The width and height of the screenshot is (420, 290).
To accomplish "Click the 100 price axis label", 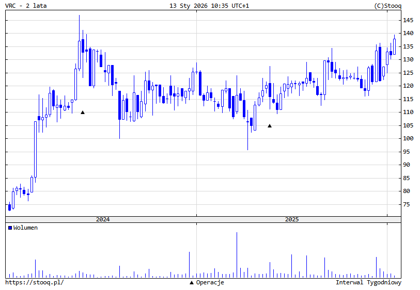I will (409, 138).
